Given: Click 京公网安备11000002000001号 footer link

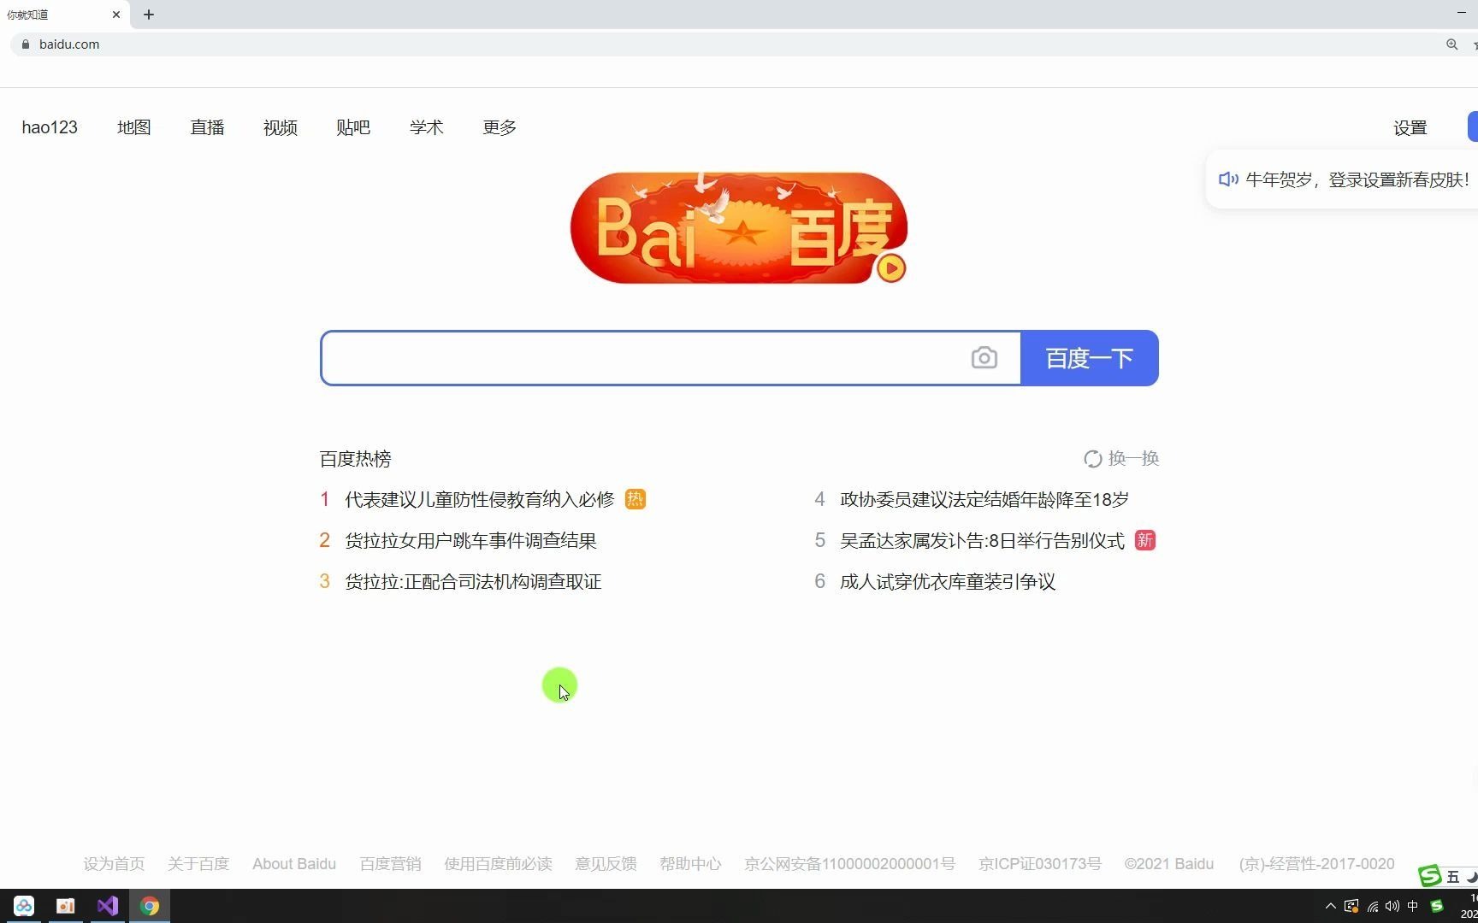Looking at the screenshot, I should pyautogui.click(x=849, y=864).
